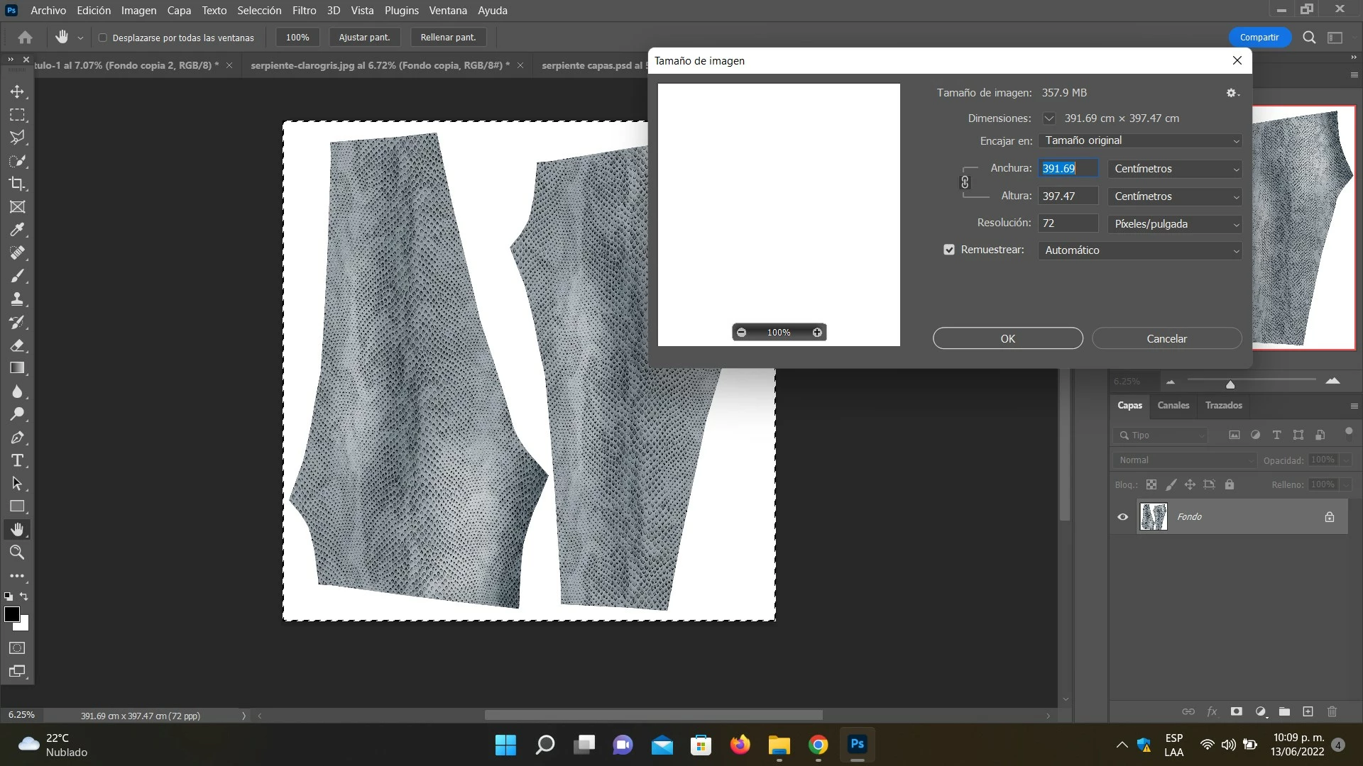Select the Eyedropper tool
The width and height of the screenshot is (1363, 766).
(x=17, y=230)
